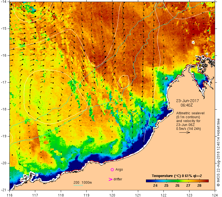
Task: Click the longitude axis label 122
Action: [x=163, y=195]
